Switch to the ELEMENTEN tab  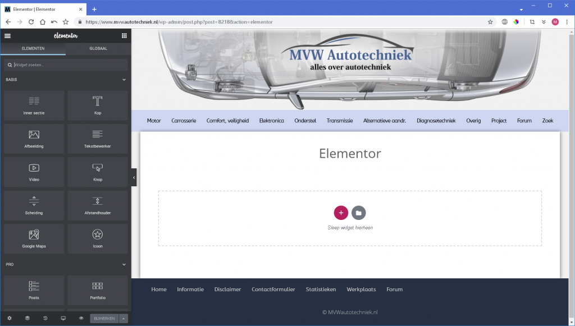pos(33,48)
